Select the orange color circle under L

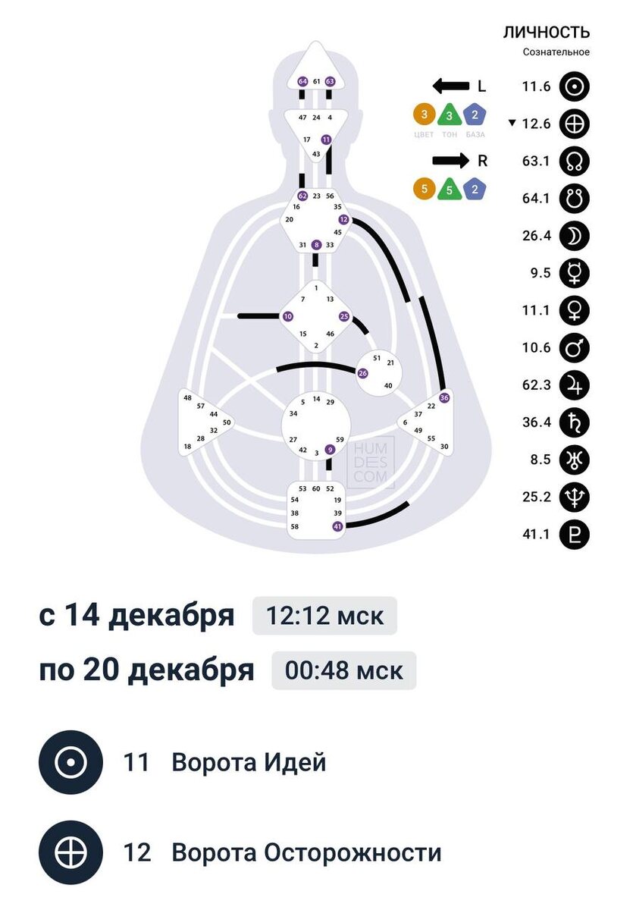pos(425,115)
